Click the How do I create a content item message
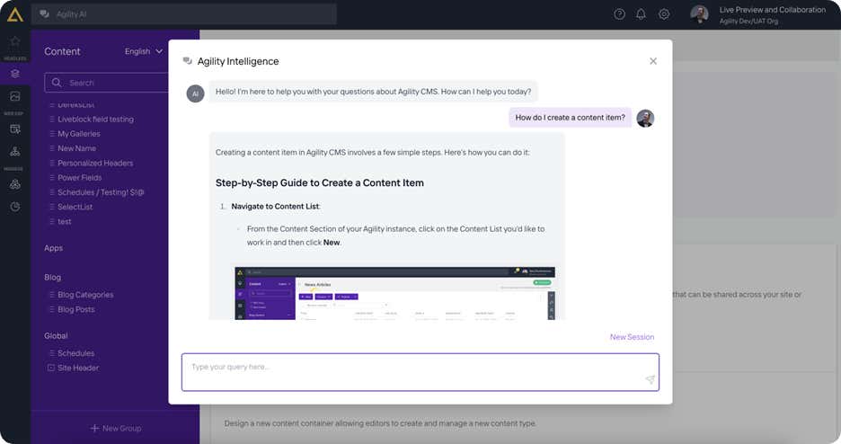 [571, 118]
